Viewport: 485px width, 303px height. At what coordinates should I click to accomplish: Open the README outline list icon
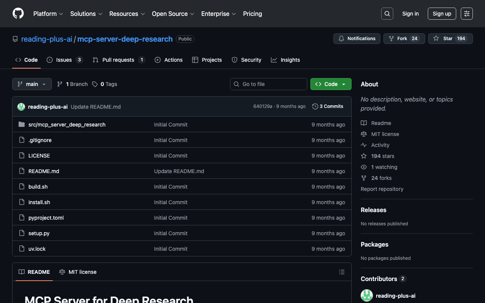click(341, 272)
